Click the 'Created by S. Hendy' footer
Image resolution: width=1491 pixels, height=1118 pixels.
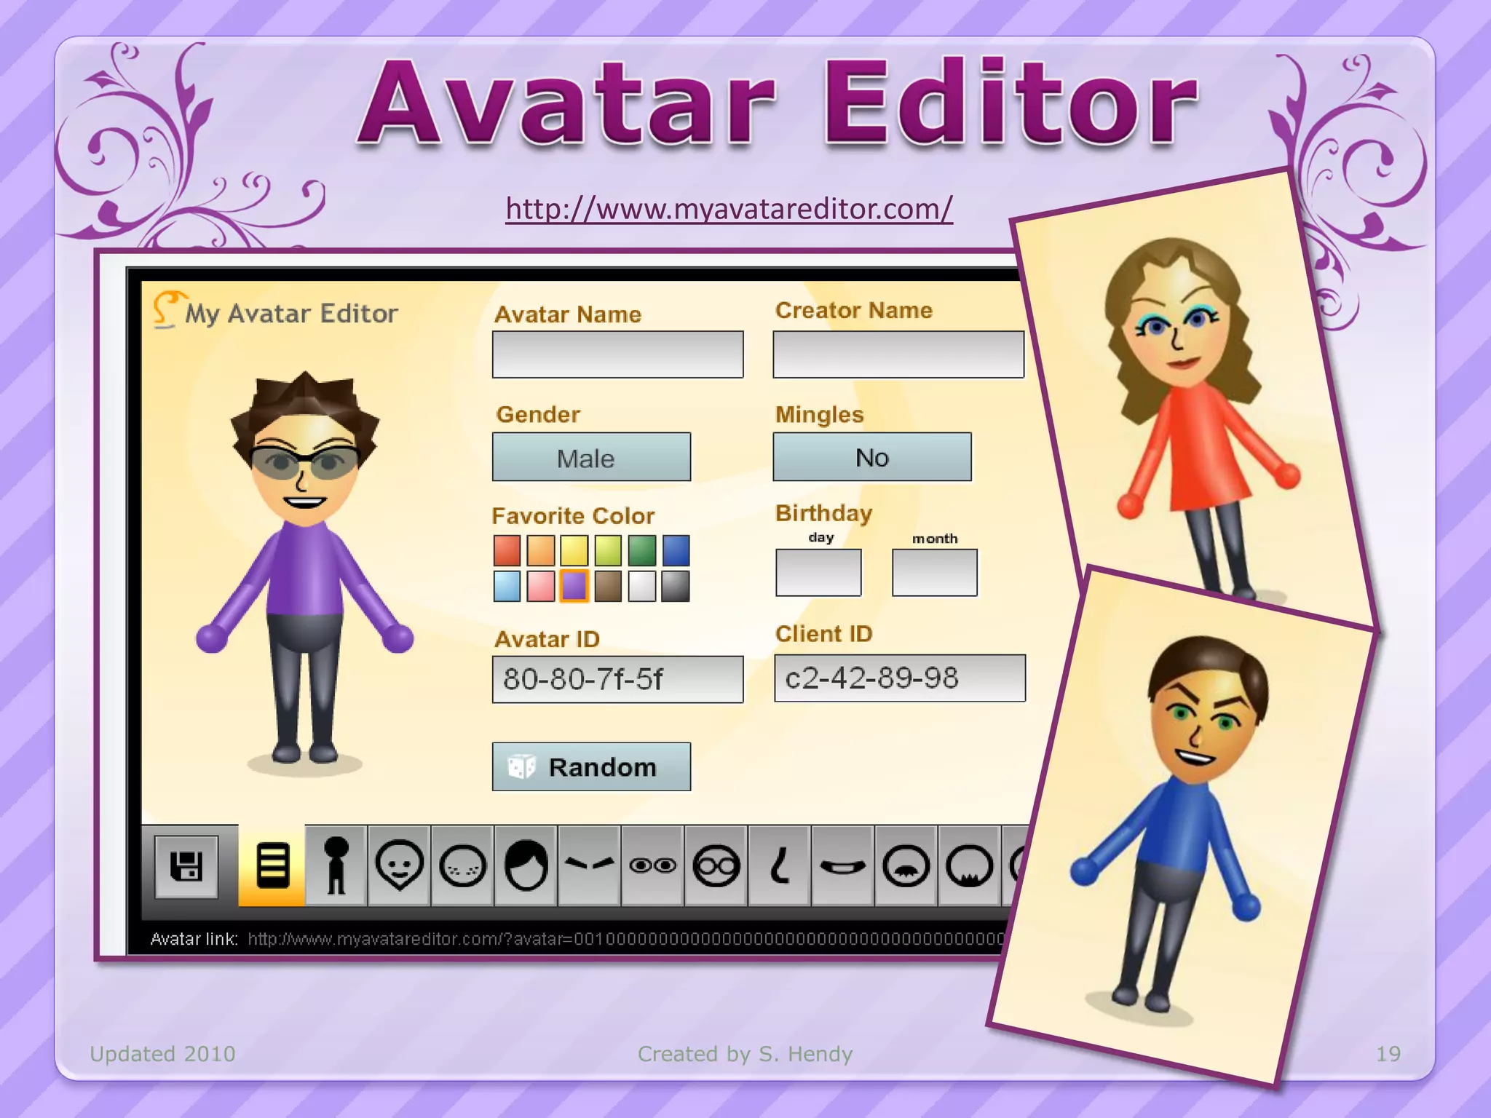point(745,1054)
